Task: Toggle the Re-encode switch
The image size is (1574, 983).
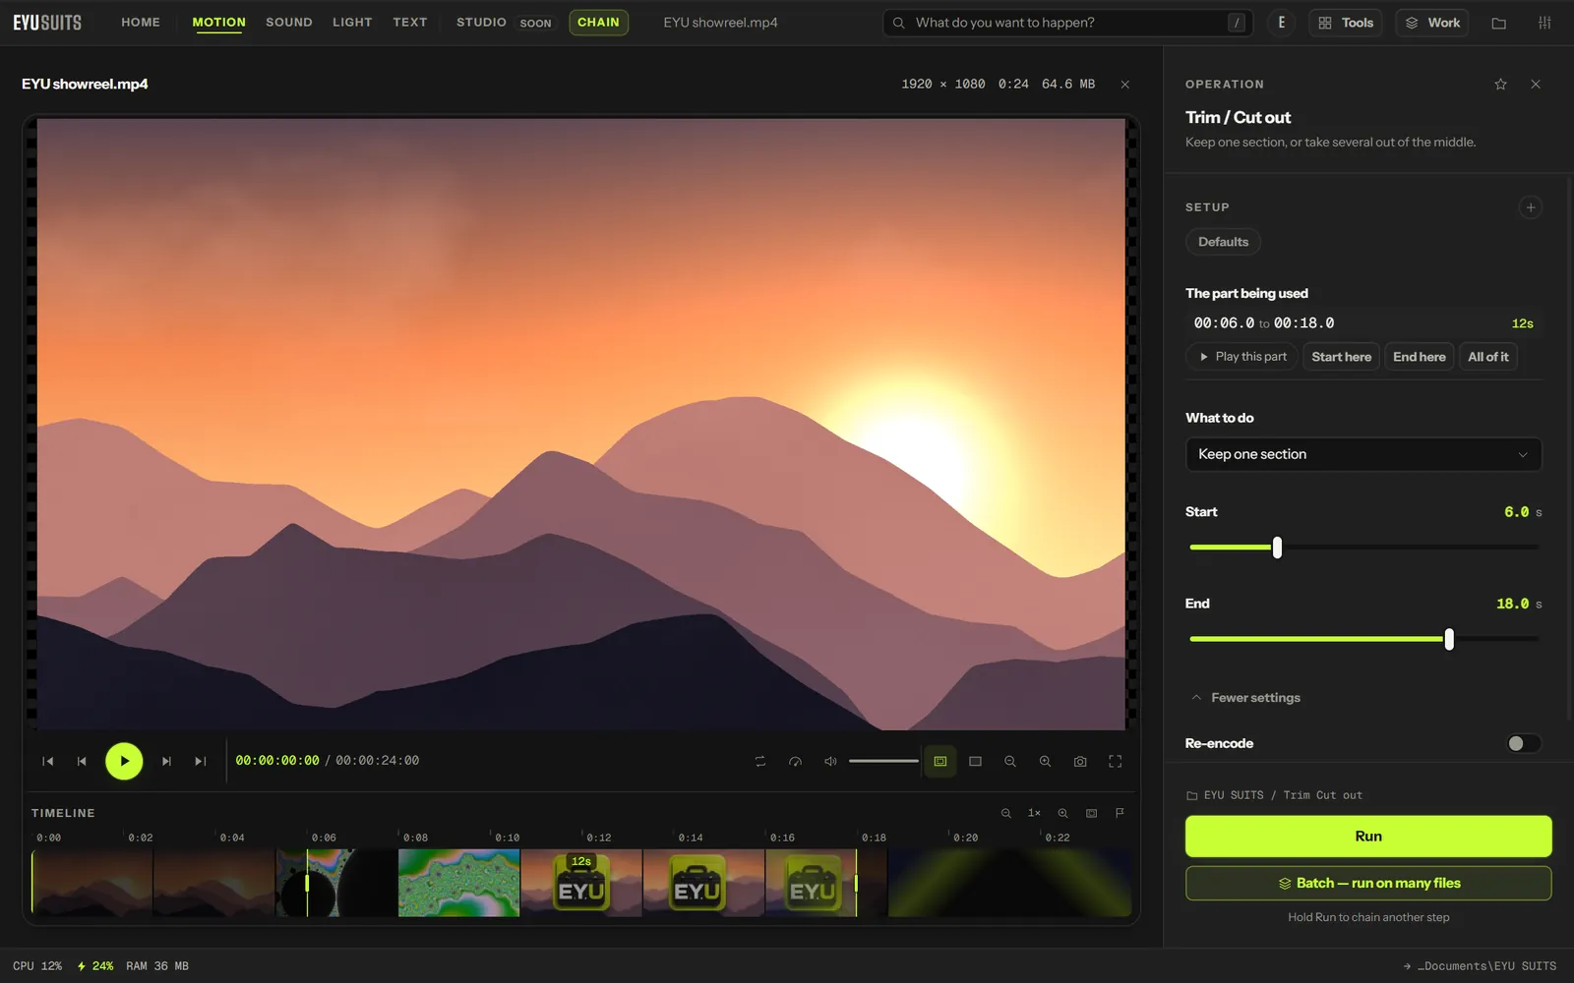Action: point(1524,743)
